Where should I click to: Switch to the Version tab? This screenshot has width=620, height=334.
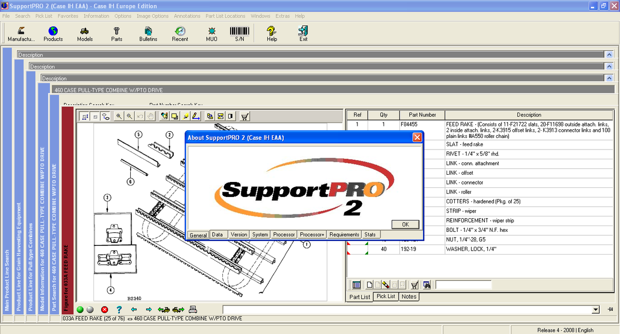point(239,234)
